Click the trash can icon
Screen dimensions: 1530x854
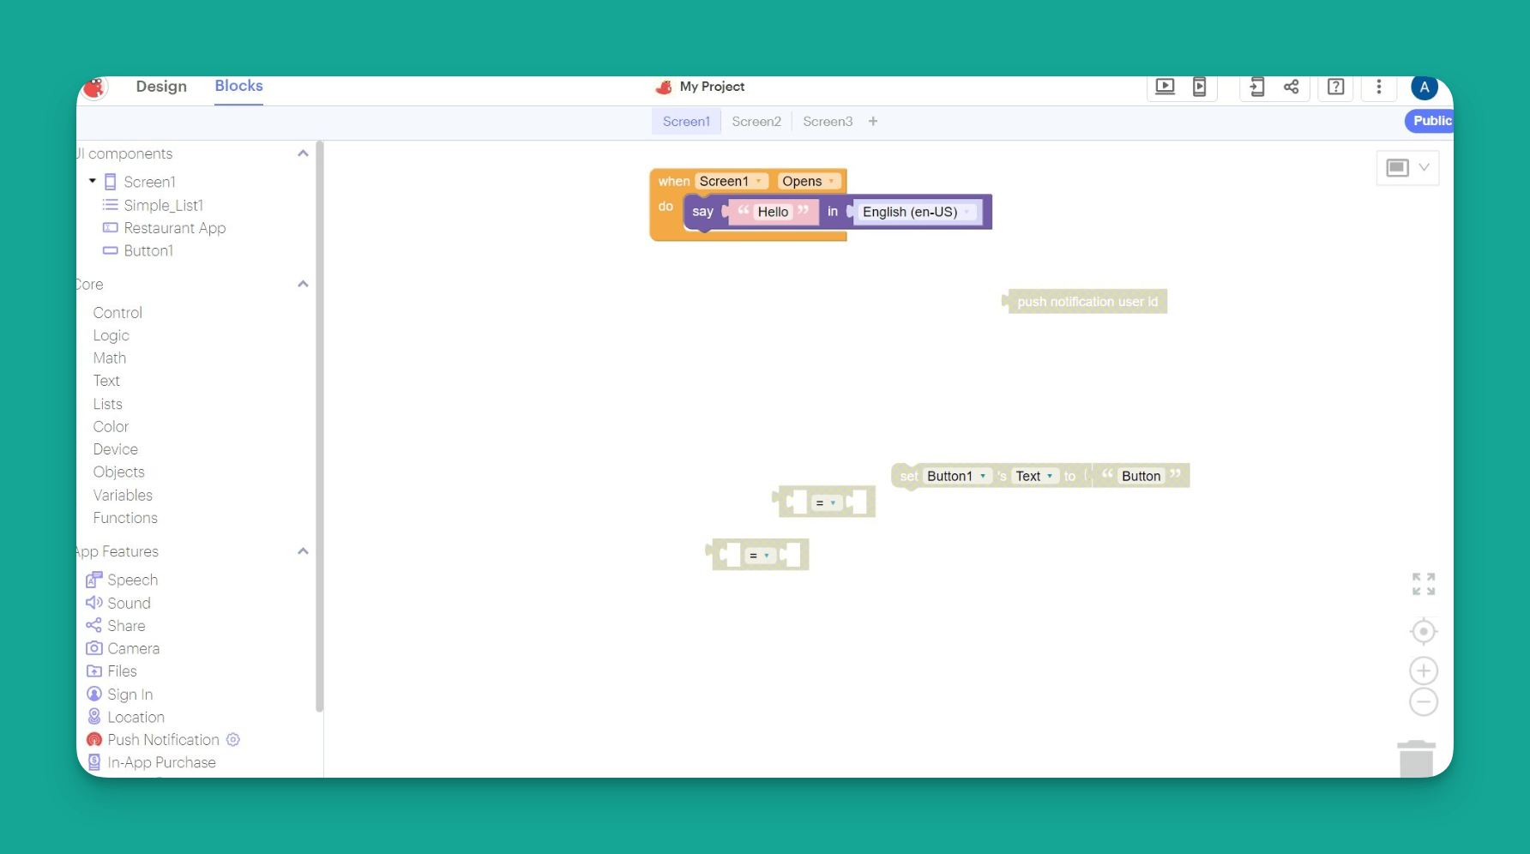tap(1416, 758)
